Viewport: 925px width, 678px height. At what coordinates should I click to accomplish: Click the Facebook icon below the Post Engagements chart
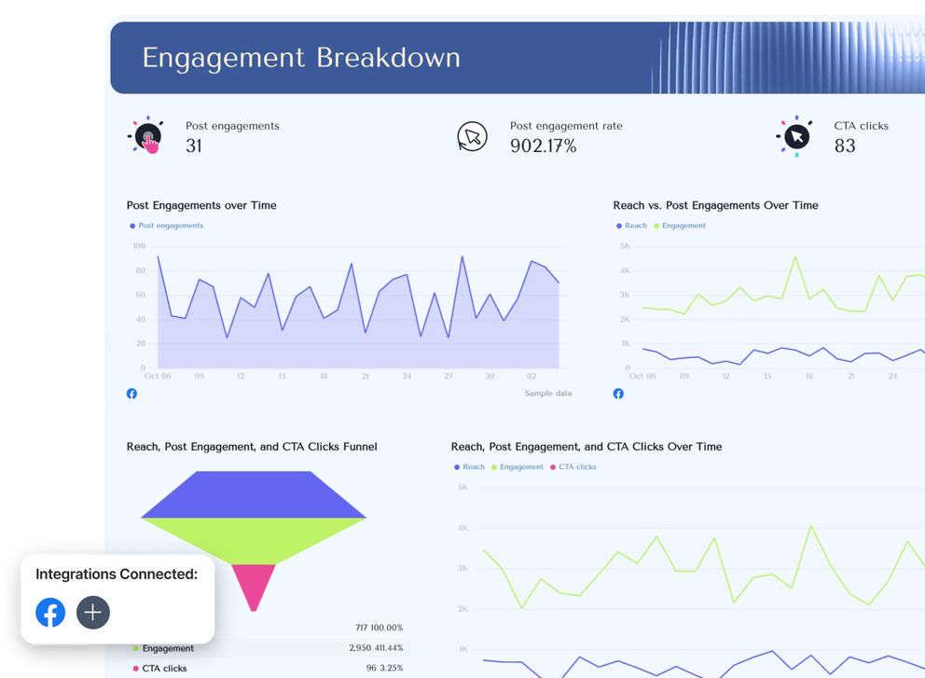point(131,394)
